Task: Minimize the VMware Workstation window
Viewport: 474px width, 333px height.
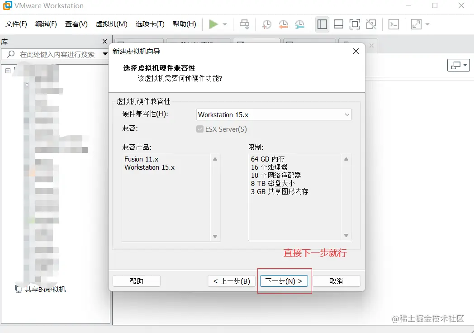Action: click(x=408, y=5)
